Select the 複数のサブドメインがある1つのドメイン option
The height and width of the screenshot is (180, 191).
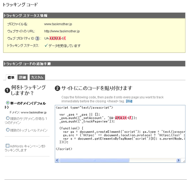[8, 118]
